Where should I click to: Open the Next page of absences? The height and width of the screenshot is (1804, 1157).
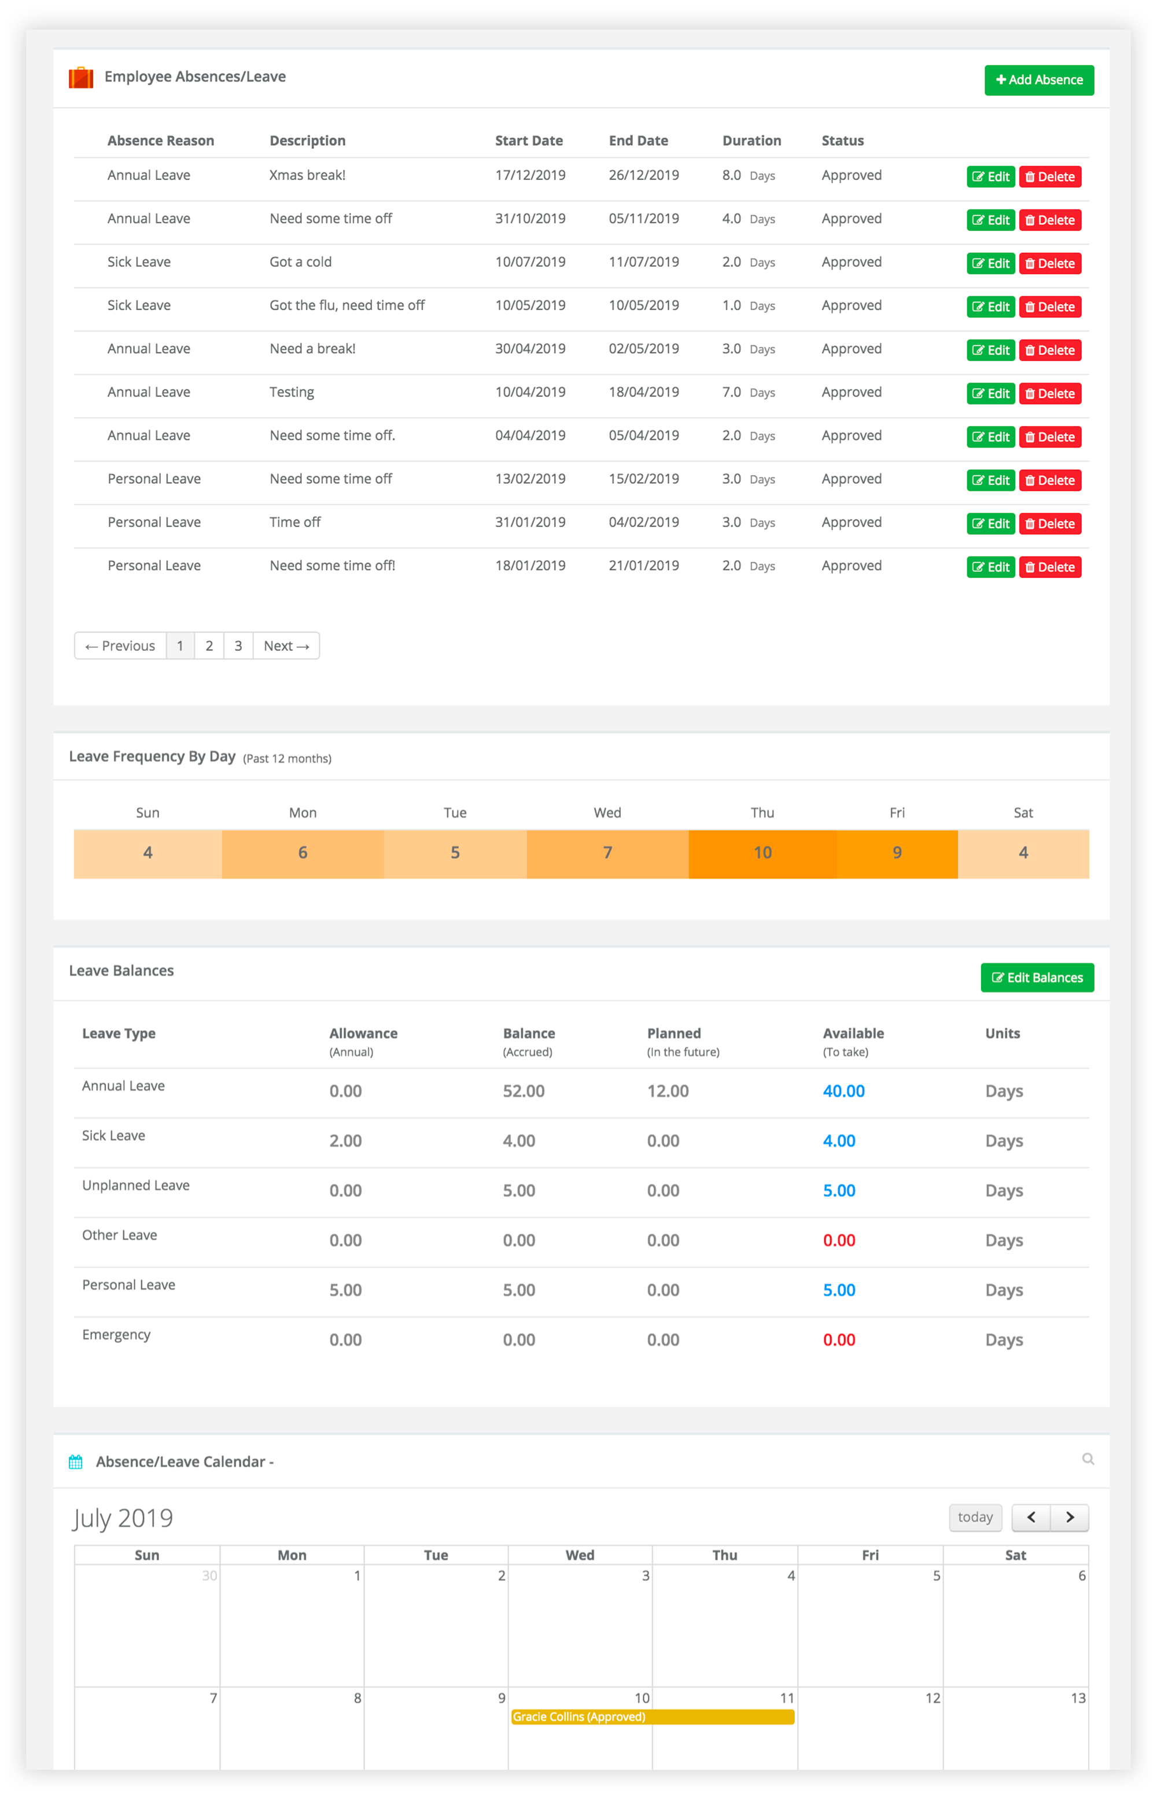tap(286, 646)
